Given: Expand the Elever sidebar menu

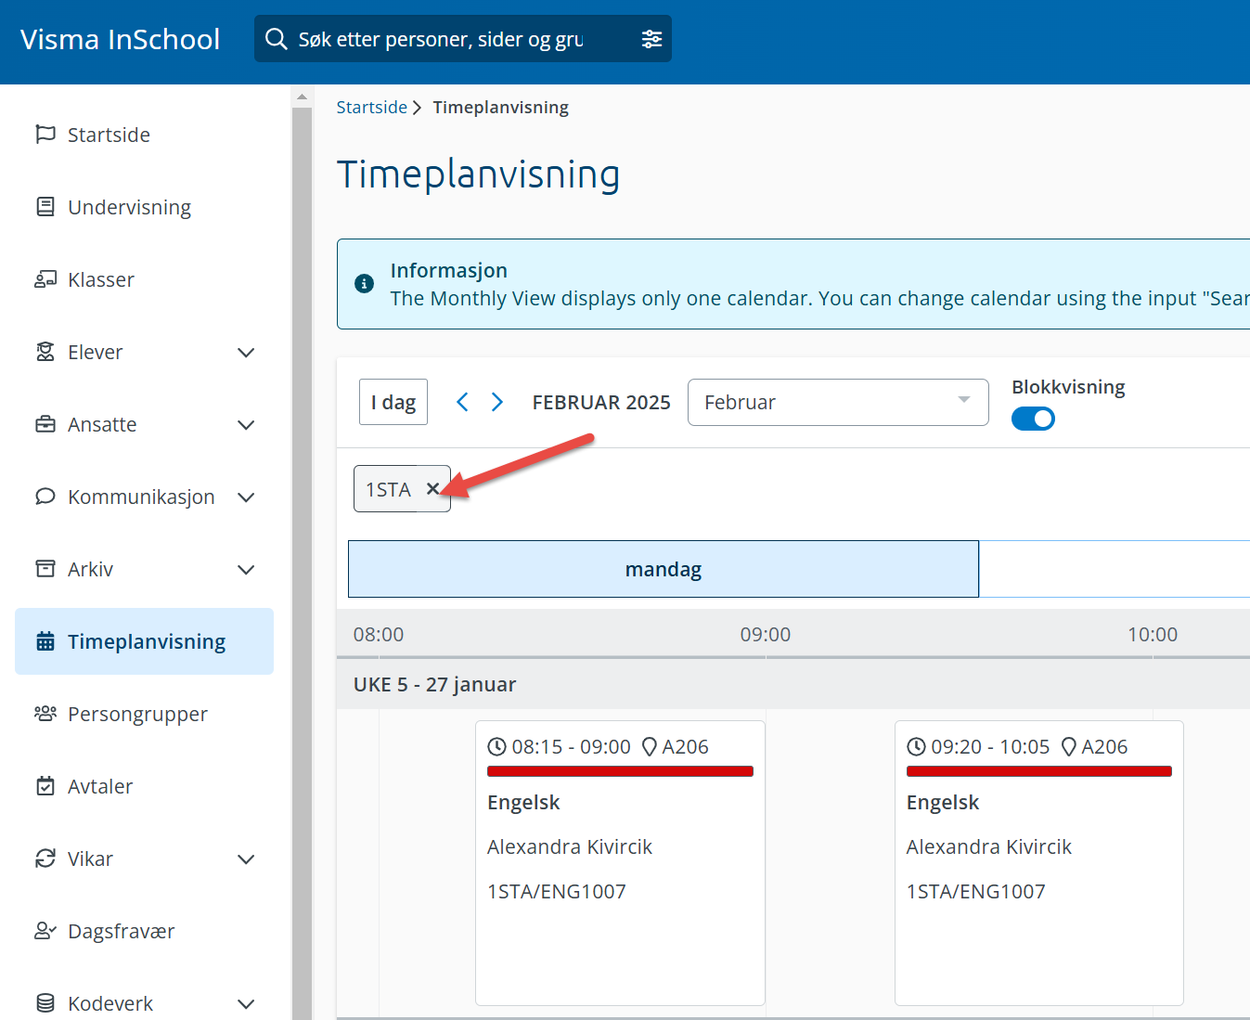Looking at the screenshot, I should pyautogui.click(x=246, y=353).
